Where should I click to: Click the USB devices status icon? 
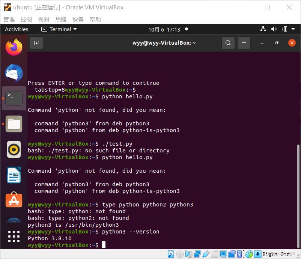[205, 254]
